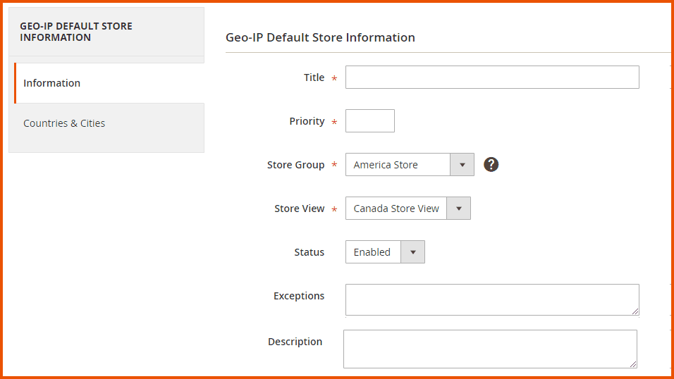Viewport: 674px width, 379px height.
Task: Click the Priority field label
Action: click(x=307, y=121)
